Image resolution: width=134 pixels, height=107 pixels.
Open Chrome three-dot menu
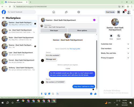(x=132, y=7)
